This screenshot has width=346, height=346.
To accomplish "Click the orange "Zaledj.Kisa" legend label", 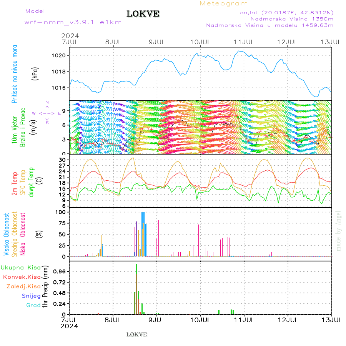I will click(23, 287).
